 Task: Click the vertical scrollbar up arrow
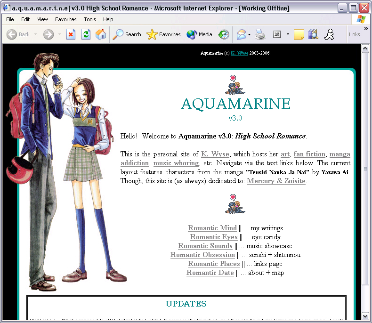(365, 48)
